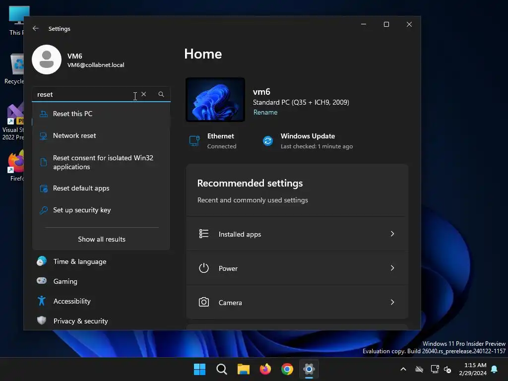The width and height of the screenshot is (508, 381).
Task: Launch Firefox from the taskbar
Action: click(265, 369)
